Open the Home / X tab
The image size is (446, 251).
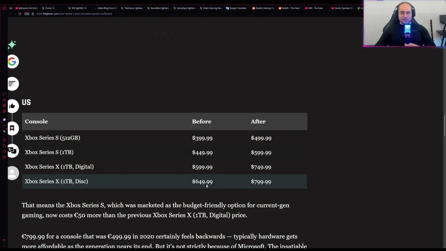tap(48, 8)
